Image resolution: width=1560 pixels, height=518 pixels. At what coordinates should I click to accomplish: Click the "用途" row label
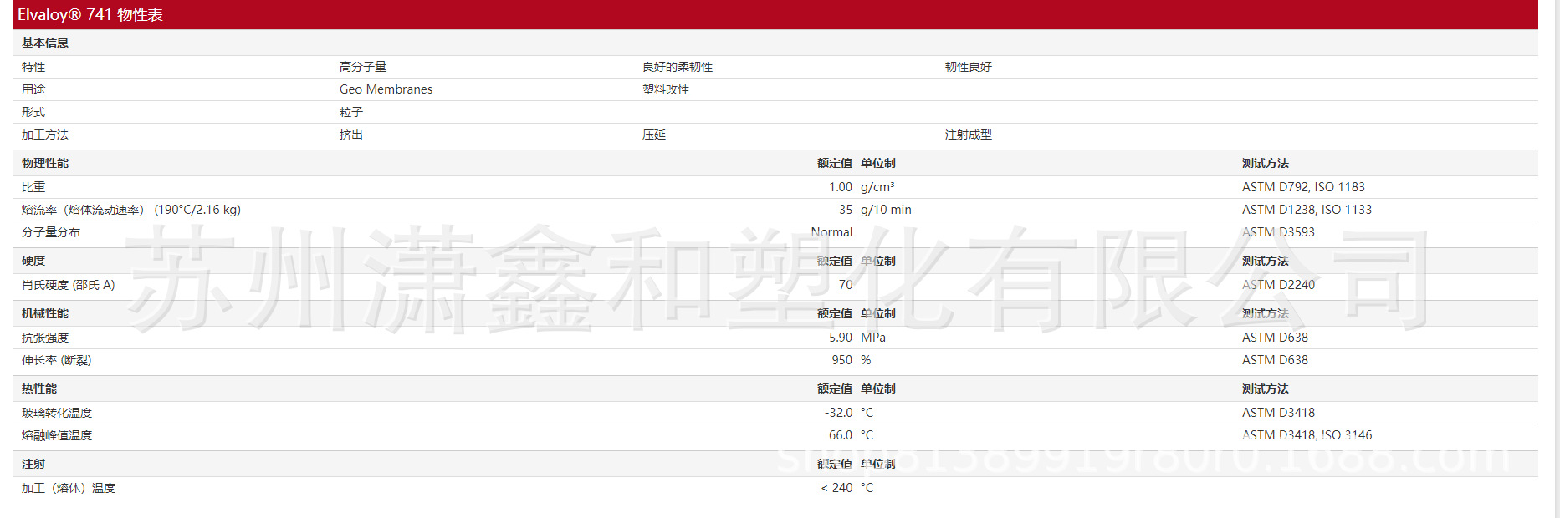(x=33, y=89)
